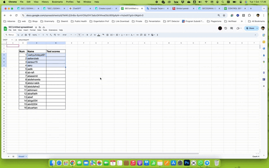Increase font size with plus button
The height and width of the screenshot is (168, 269).
point(83,35)
